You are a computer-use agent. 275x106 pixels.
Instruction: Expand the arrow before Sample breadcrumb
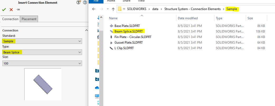[x=224, y=9]
